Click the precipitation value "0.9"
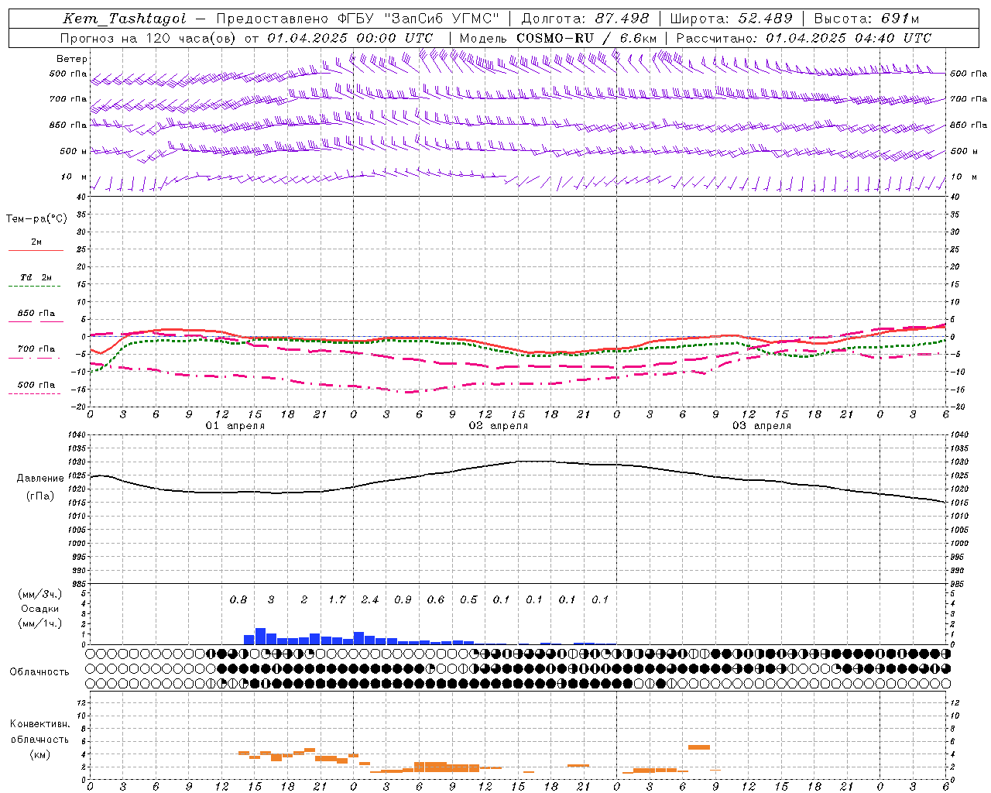 click(x=403, y=600)
